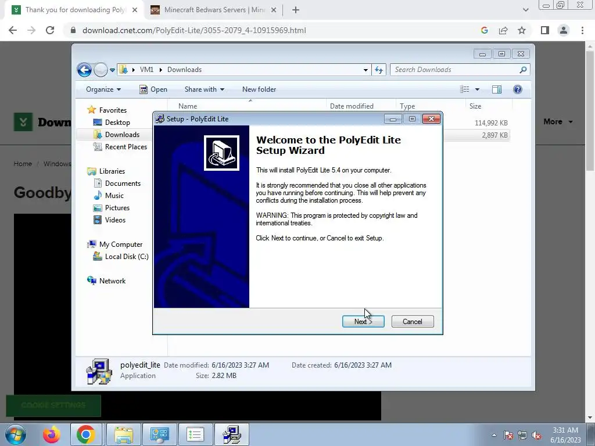Toggle Chrome side panel icon
The height and width of the screenshot is (446, 595).
(545, 30)
